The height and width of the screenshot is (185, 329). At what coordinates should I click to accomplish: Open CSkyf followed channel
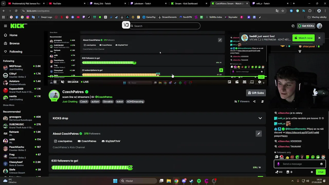tap(22, 75)
